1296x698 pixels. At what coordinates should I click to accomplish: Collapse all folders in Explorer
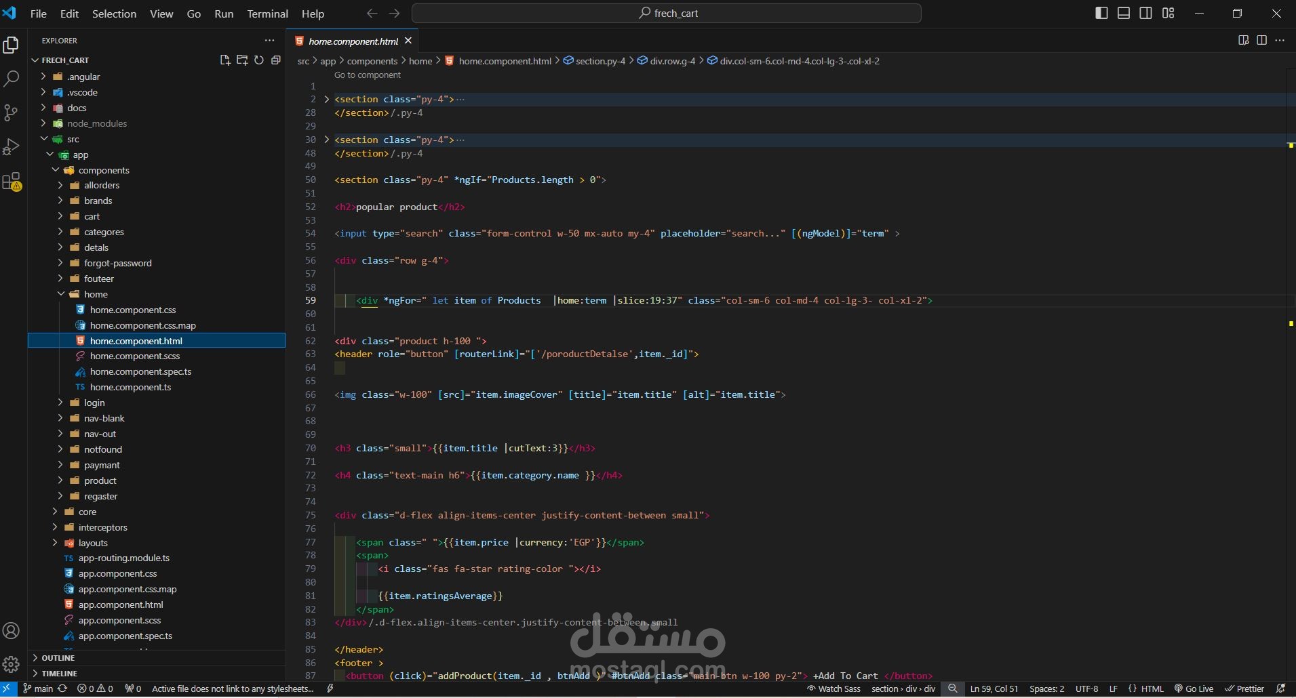(x=275, y=60)
